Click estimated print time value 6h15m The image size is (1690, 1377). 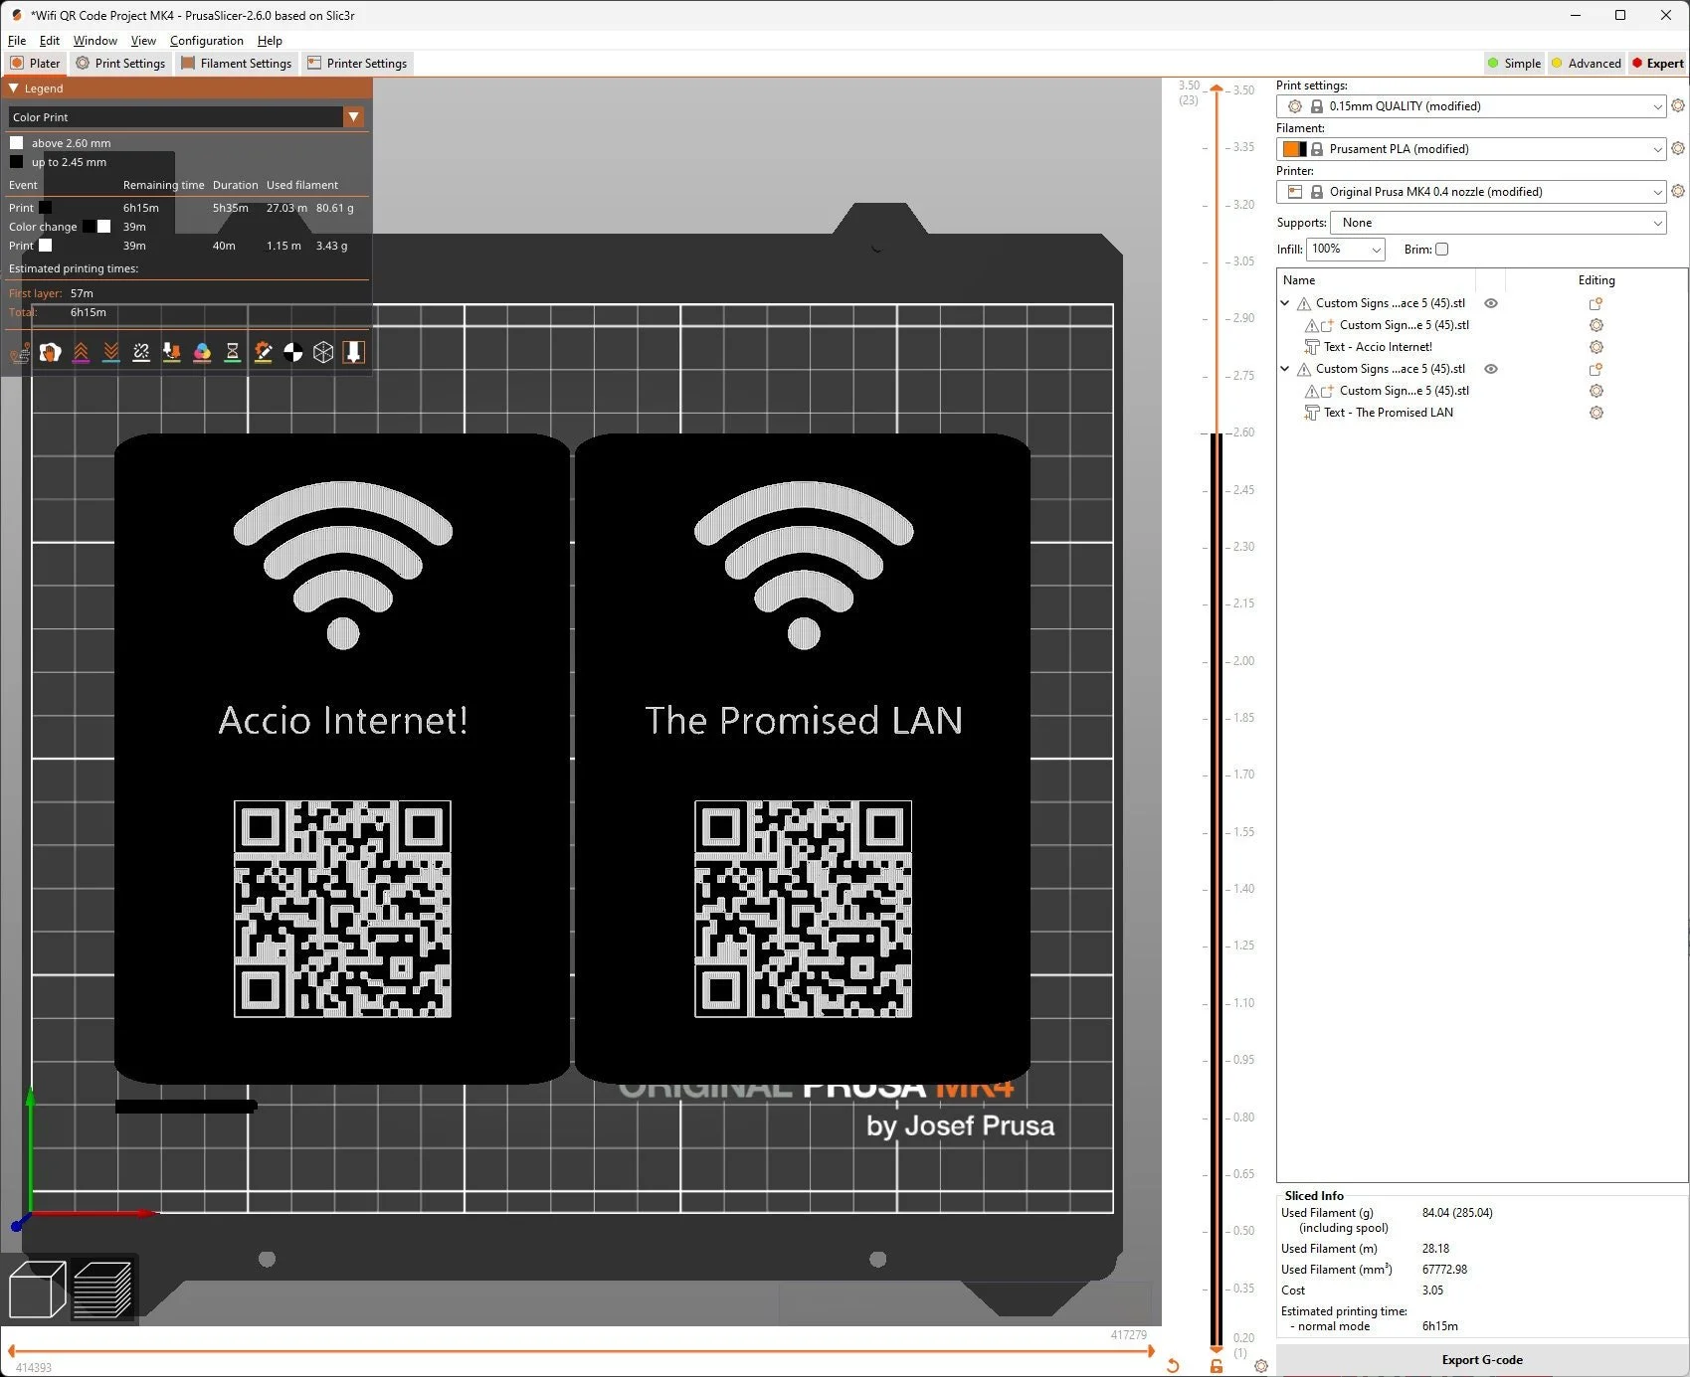(x=1439, y=1326)
